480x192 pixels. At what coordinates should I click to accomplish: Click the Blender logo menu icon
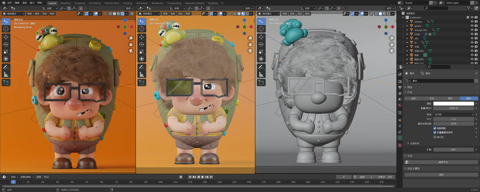(4, 3)
